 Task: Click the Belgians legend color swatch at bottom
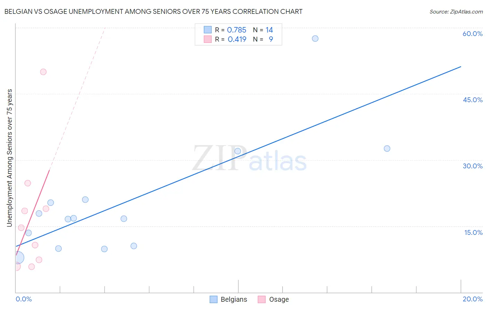pyautogui.click(x=214, y=299)
